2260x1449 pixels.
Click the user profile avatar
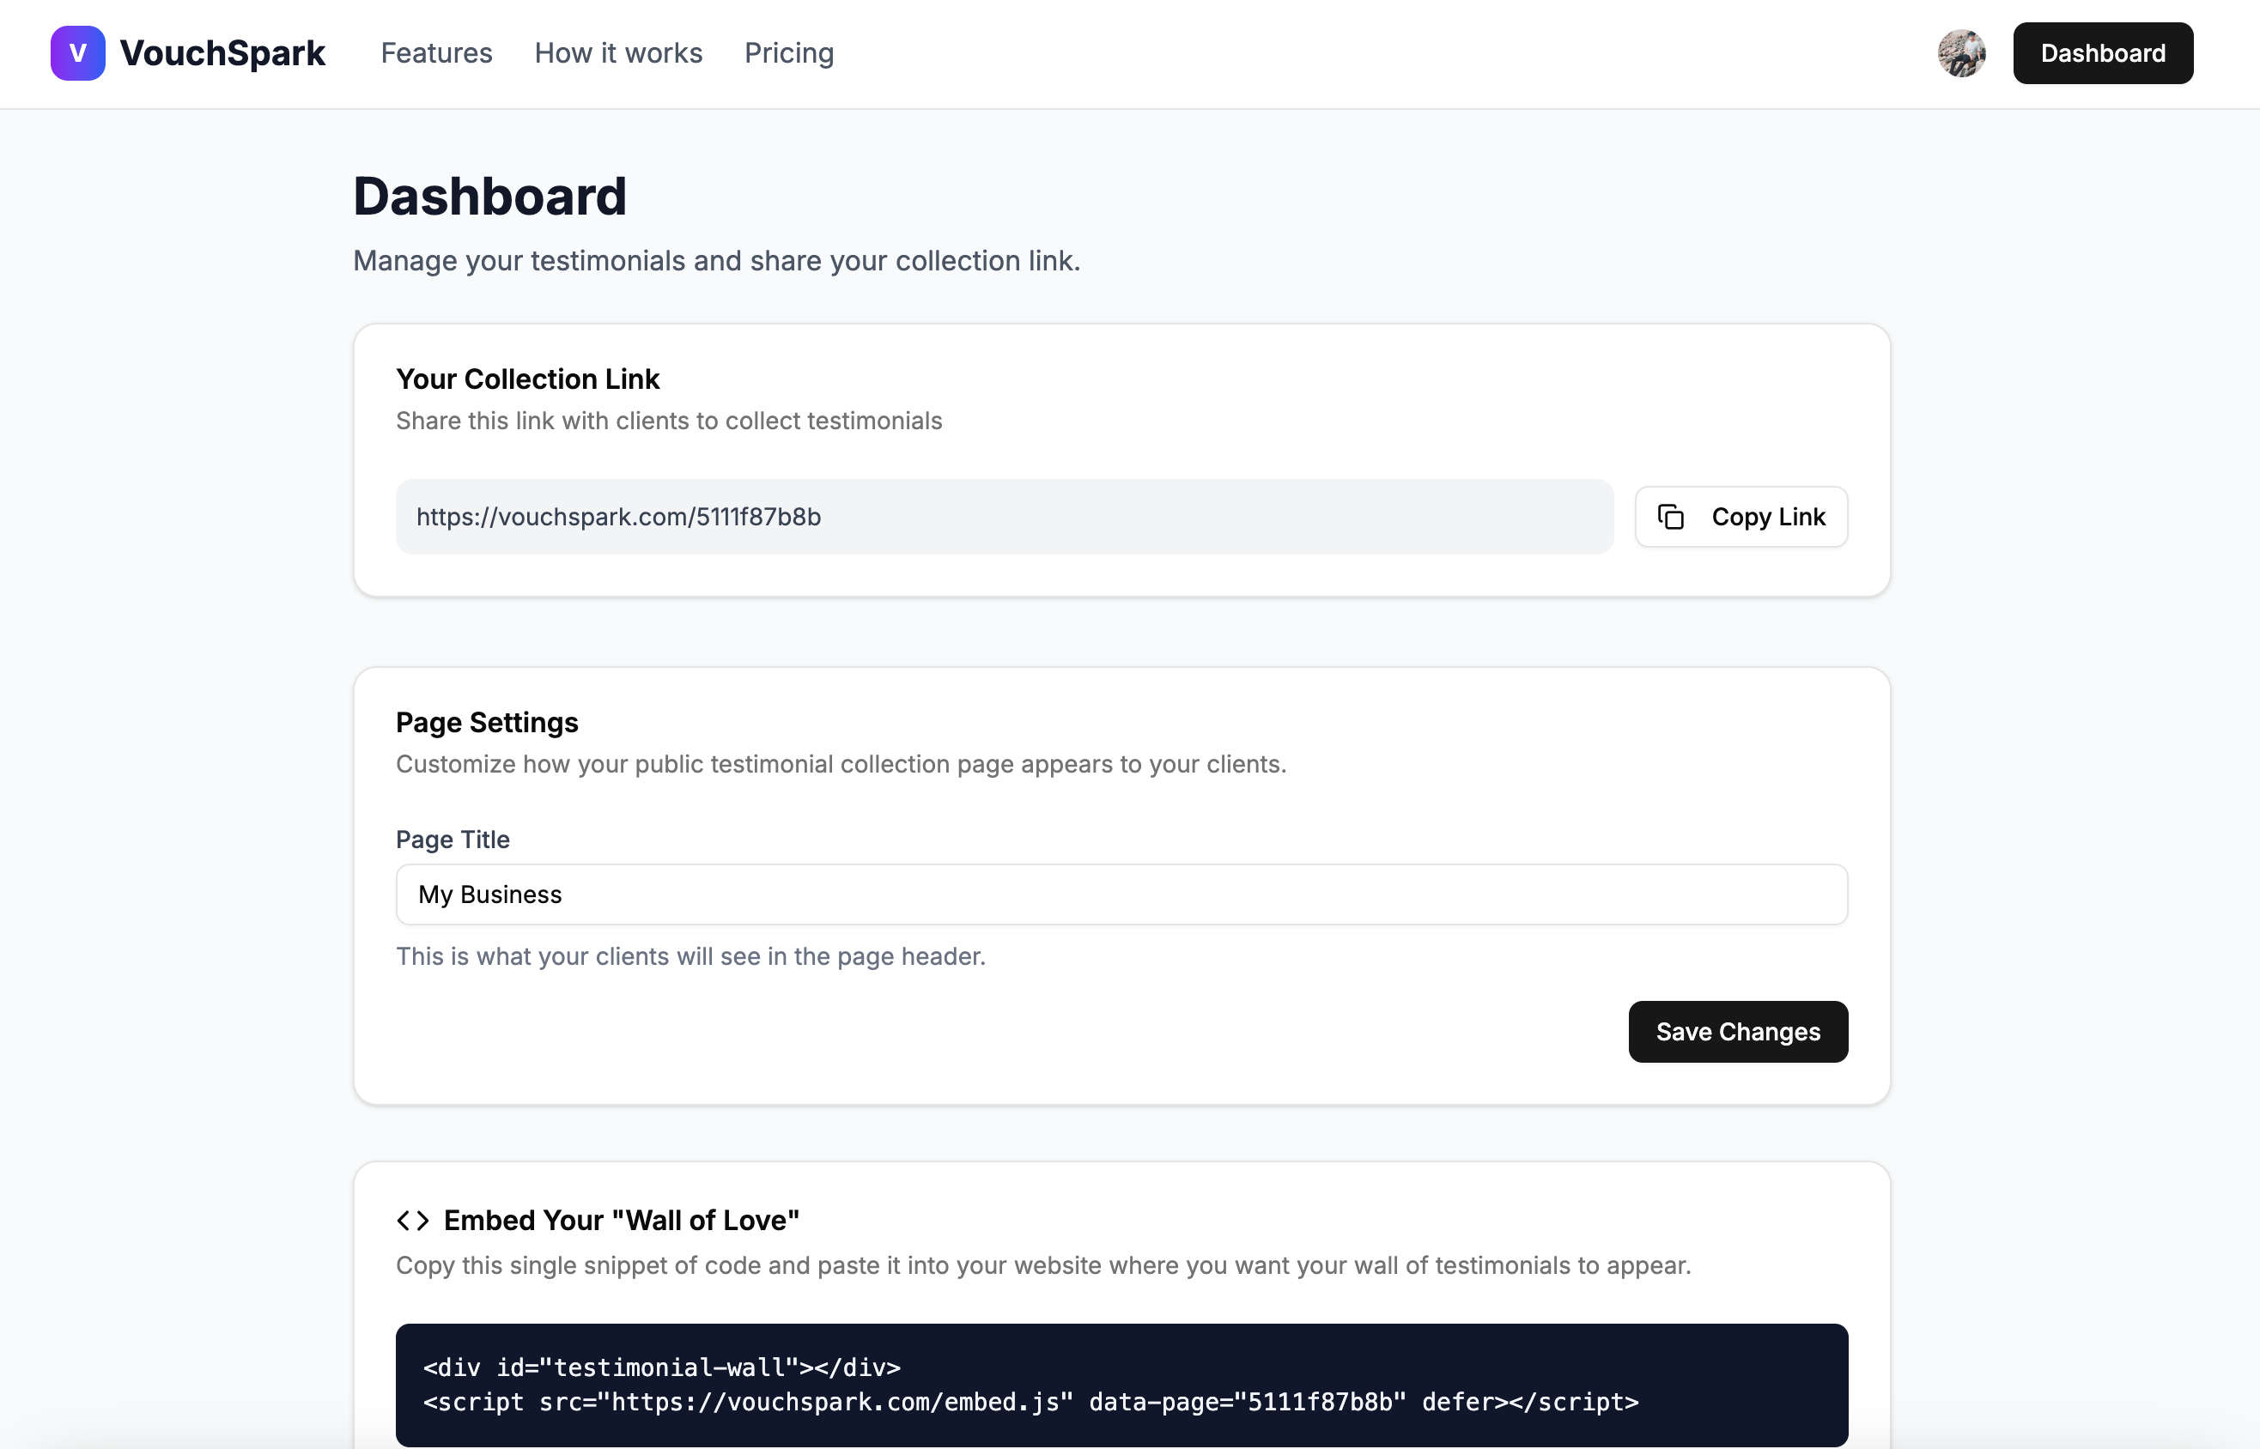[x=1961, y=52]
